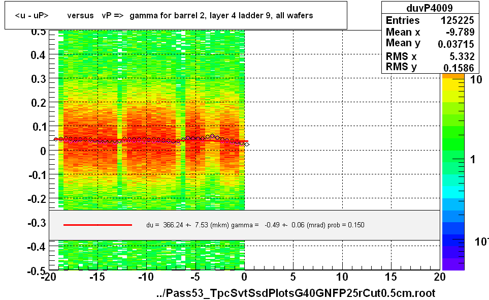The width and height of the screenshot is (489, 300).
Task: Click the plot title starting '<u - uP>'
Action: pyautogui.click(x=164, y=15)
